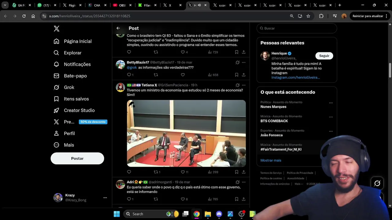Open Termos de Serviço link
The height and width of the screenshot is (220, 392).
point(271,173)
